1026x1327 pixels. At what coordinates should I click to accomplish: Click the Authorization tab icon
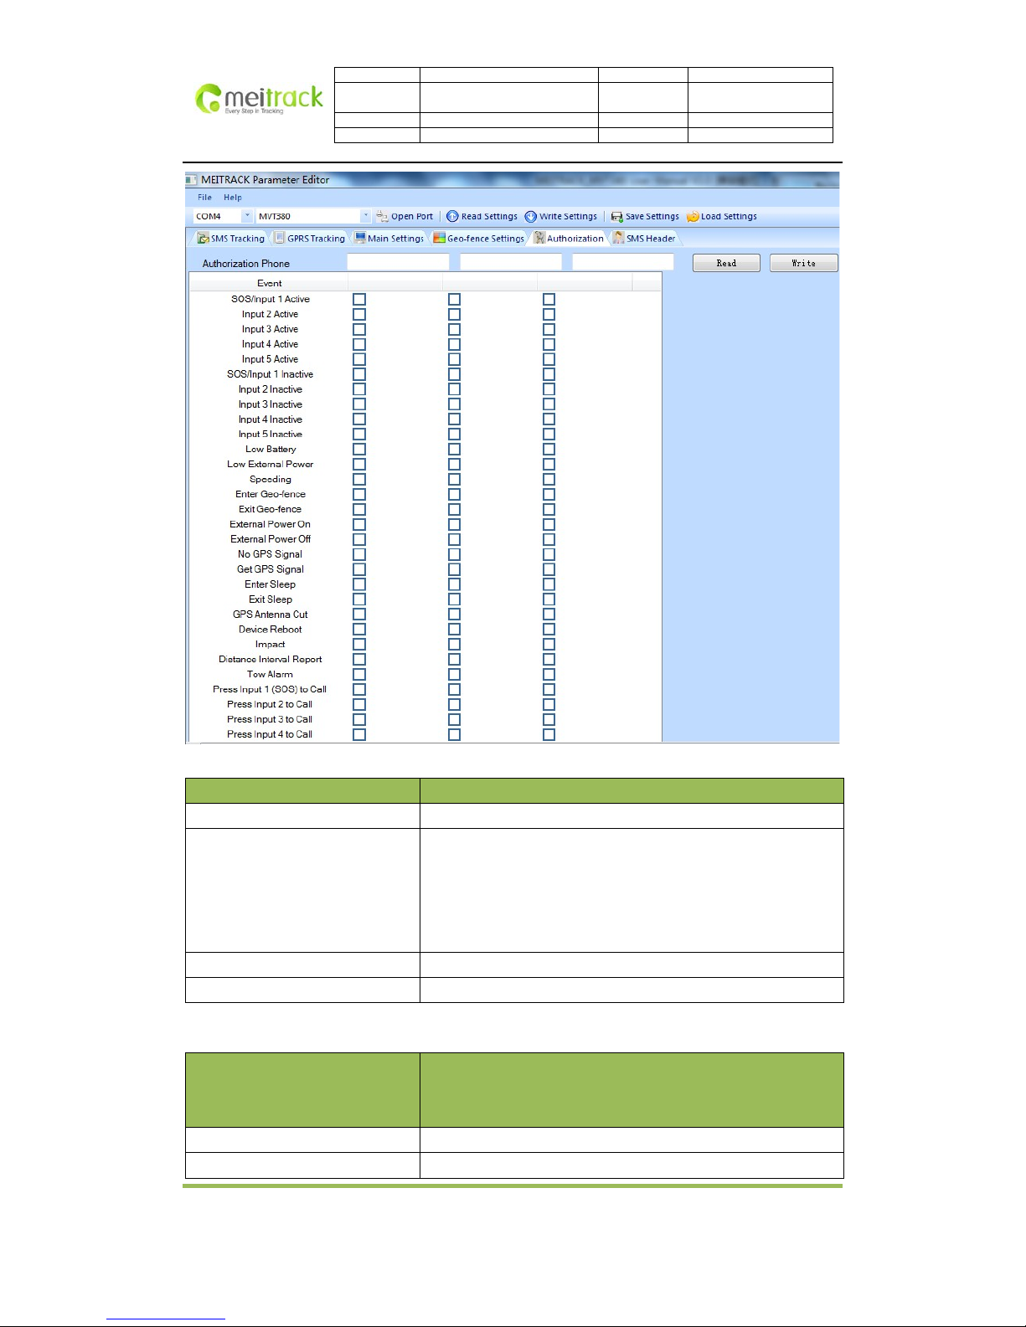pos(539,239)
